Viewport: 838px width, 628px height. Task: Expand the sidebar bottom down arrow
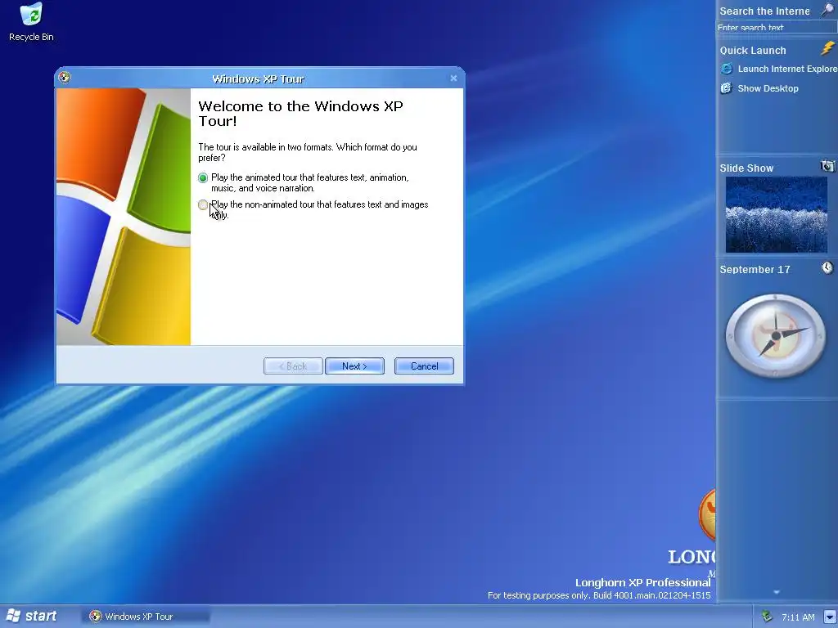(x=777, y=592)
